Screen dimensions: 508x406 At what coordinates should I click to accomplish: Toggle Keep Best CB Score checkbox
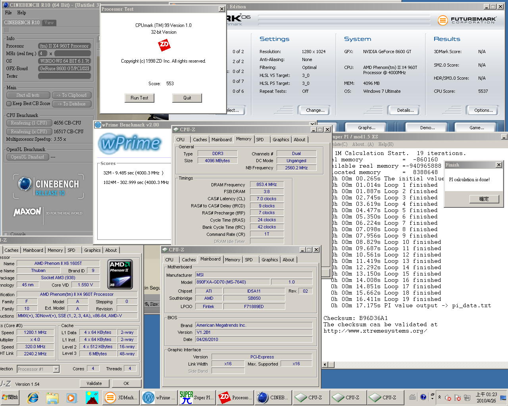9,103
